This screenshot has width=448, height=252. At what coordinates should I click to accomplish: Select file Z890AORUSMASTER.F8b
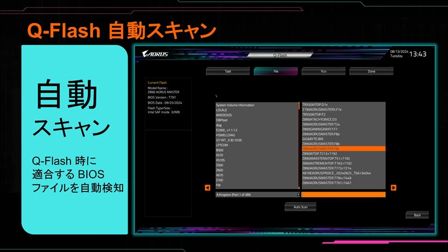(x=321, y=144)
